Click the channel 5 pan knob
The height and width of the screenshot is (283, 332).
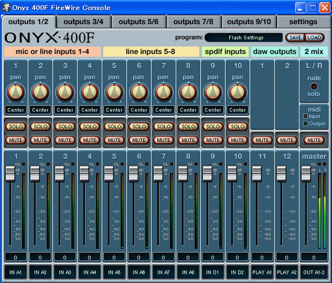114,92
